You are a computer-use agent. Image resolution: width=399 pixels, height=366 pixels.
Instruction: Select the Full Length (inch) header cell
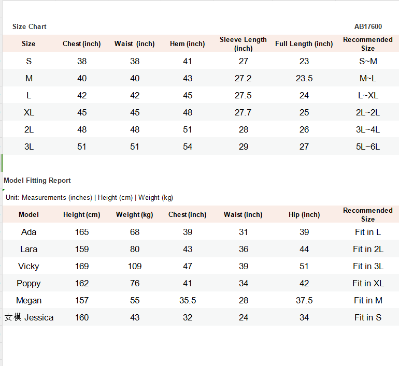(304, 44)
